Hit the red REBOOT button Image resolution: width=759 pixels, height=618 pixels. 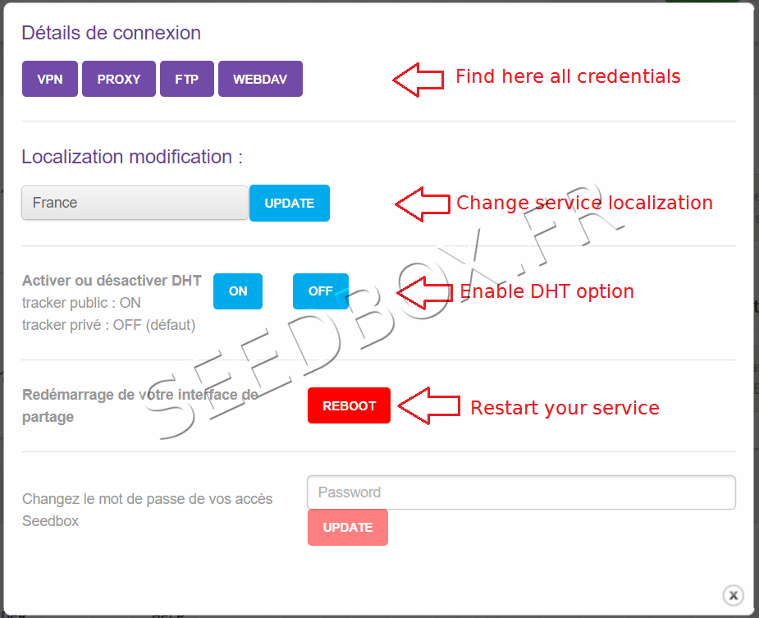pyautogui.click(x=349, y=406)
